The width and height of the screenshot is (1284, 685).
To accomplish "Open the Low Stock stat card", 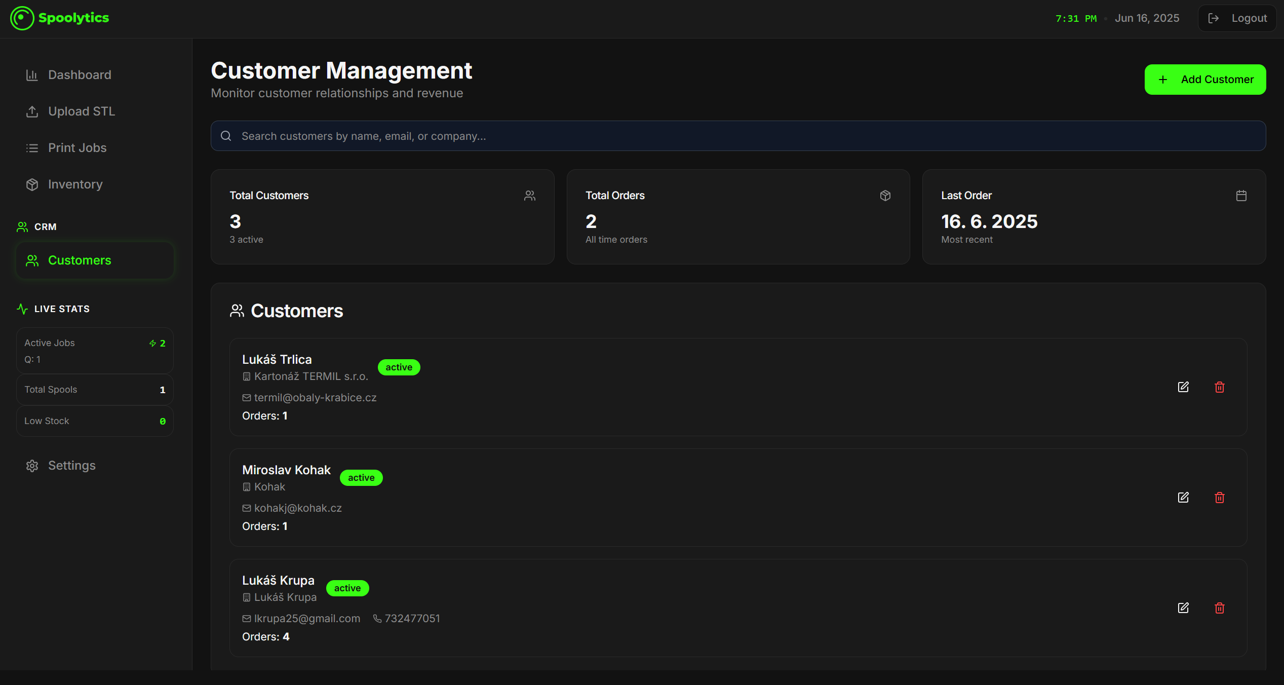I will (x=95, y=421).
